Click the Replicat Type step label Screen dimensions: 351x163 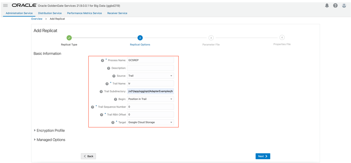click(69, 45)
